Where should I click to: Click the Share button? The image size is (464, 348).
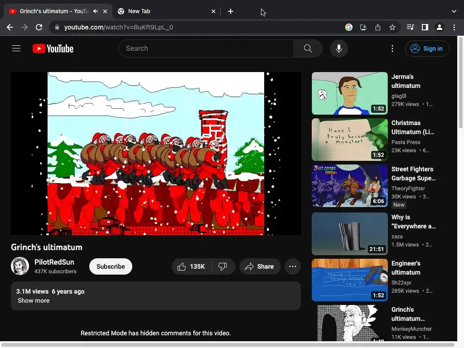tap(260, 266)
